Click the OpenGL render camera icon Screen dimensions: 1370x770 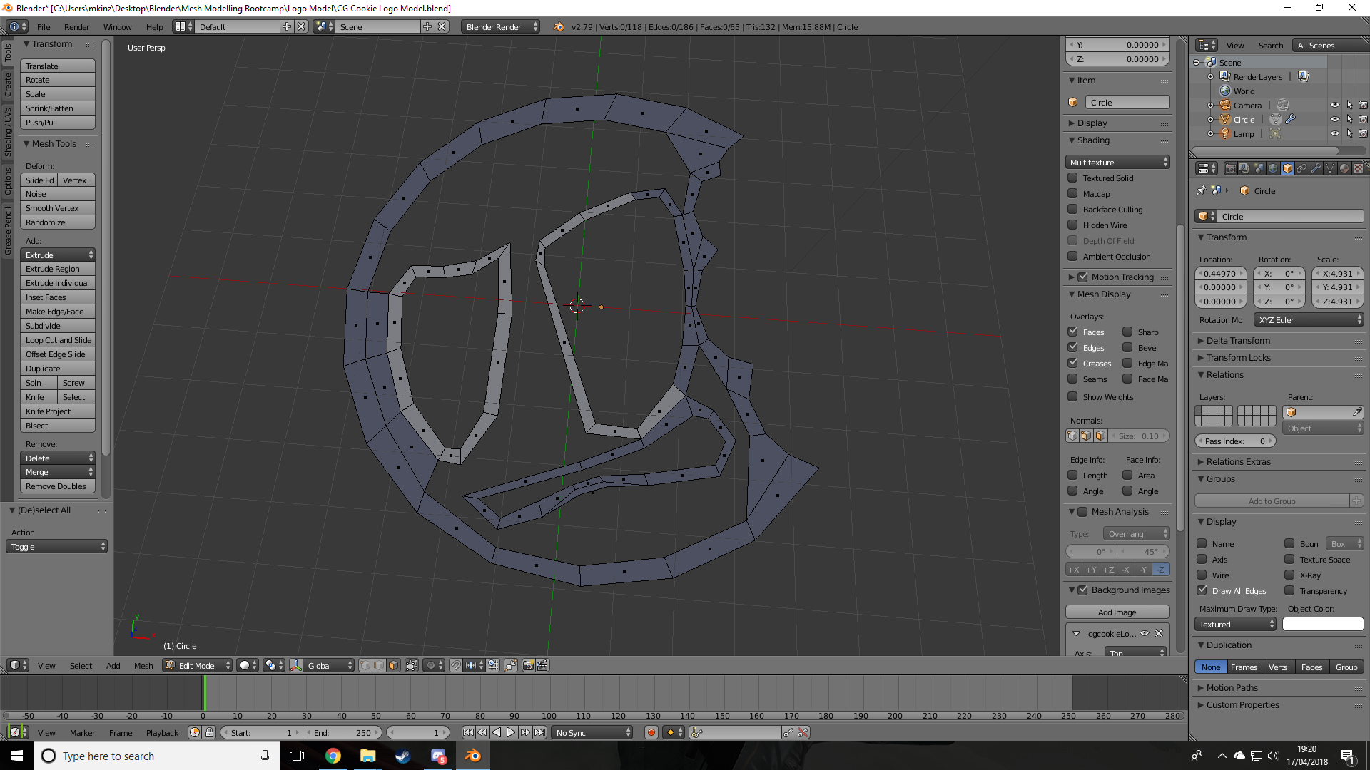click(x=528, y=665)
